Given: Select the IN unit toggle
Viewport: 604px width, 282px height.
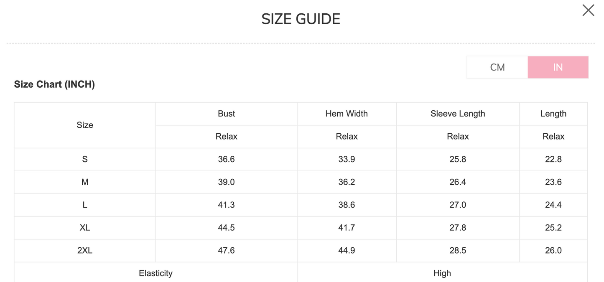Looking at the screenshot, I should point(558,67).
